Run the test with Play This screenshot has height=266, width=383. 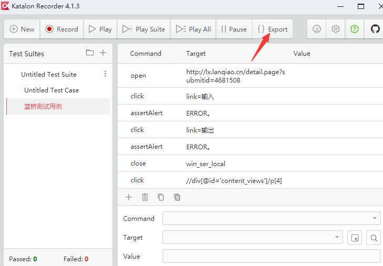pos(100,29)
